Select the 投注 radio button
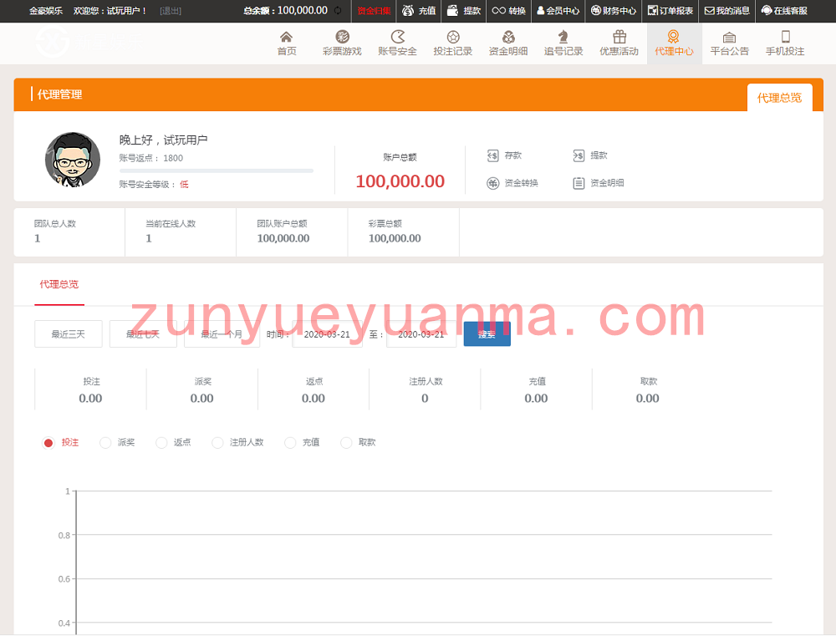Image resolution: width=836 pixels, height=636 pixels. 48,442
